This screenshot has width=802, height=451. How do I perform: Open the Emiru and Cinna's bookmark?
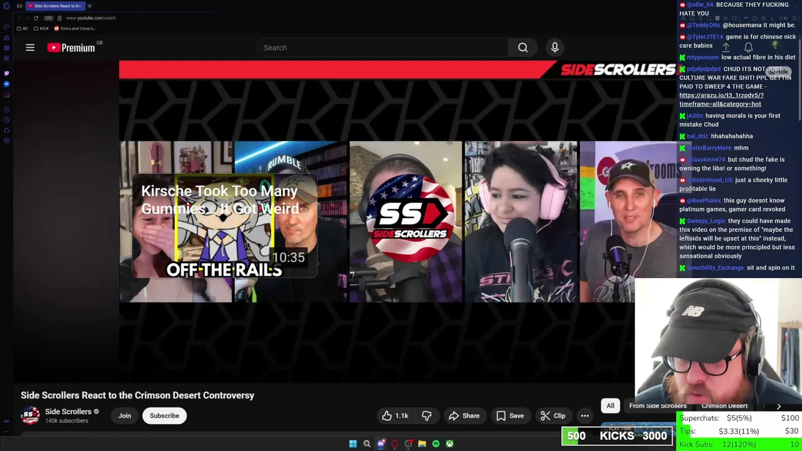(75, 28)
